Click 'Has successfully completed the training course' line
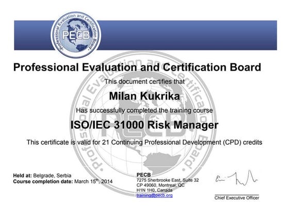The width and height of the screenshot is (289, 223). 145,110
